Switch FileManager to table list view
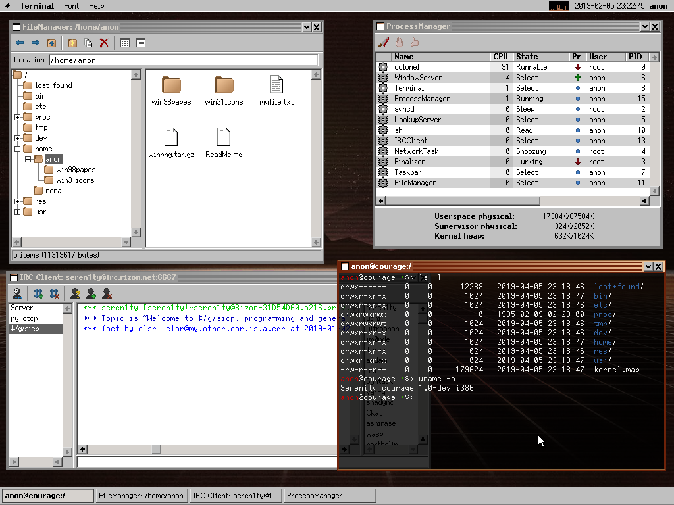Screen dimensions: 674x505 [x=141, y=43]
